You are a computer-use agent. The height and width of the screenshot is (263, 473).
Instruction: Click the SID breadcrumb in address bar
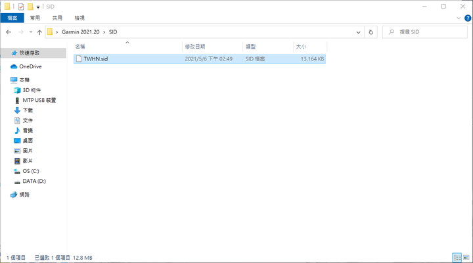coord(113,32)
